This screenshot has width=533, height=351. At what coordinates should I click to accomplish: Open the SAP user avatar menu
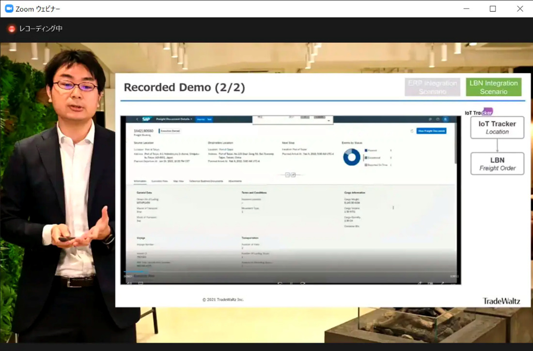click(446, 119)
